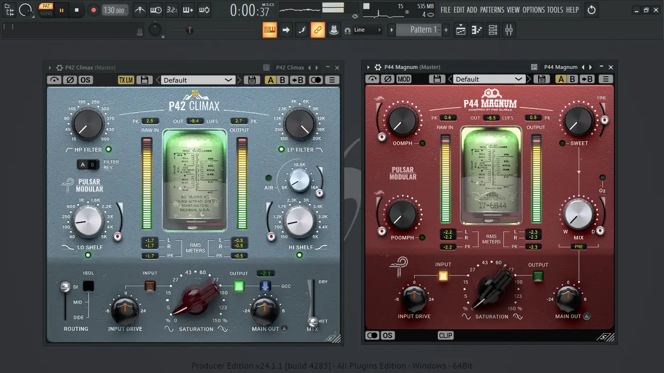Click the MOD button in P44 Magnum toolbar

pyautogui.click(x=404, y=79)
